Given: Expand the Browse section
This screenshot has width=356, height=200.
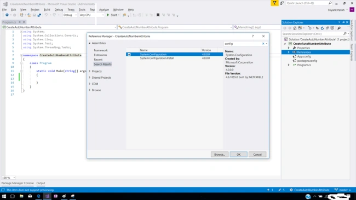Looking at the screenshot, I should pyautogui.click(x=90, y=90).
